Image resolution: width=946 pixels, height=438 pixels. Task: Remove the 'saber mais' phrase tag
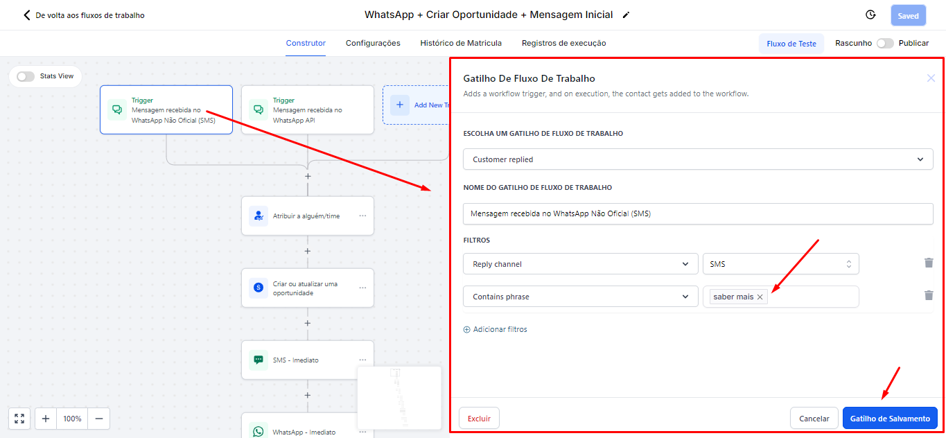pyautogui.click(x=760, y=297)
